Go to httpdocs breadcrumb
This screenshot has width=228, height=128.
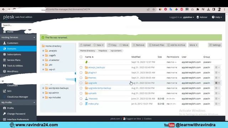click(x=103, y=50)
